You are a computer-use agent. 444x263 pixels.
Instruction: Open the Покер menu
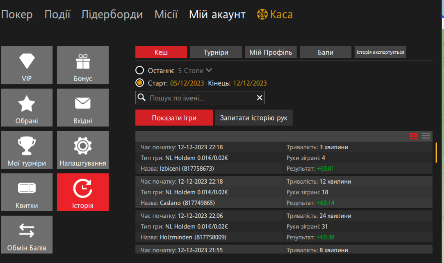(17, 15)
